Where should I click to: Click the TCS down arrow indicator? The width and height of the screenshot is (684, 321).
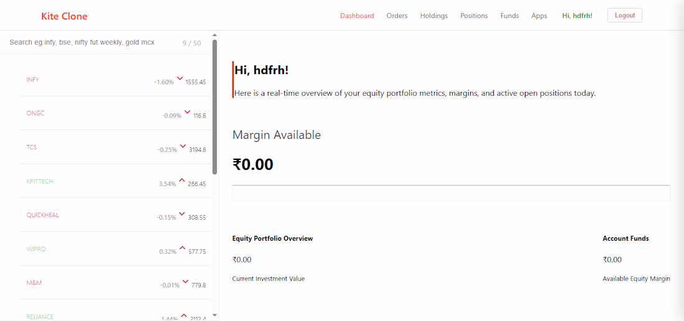(183, 147)
